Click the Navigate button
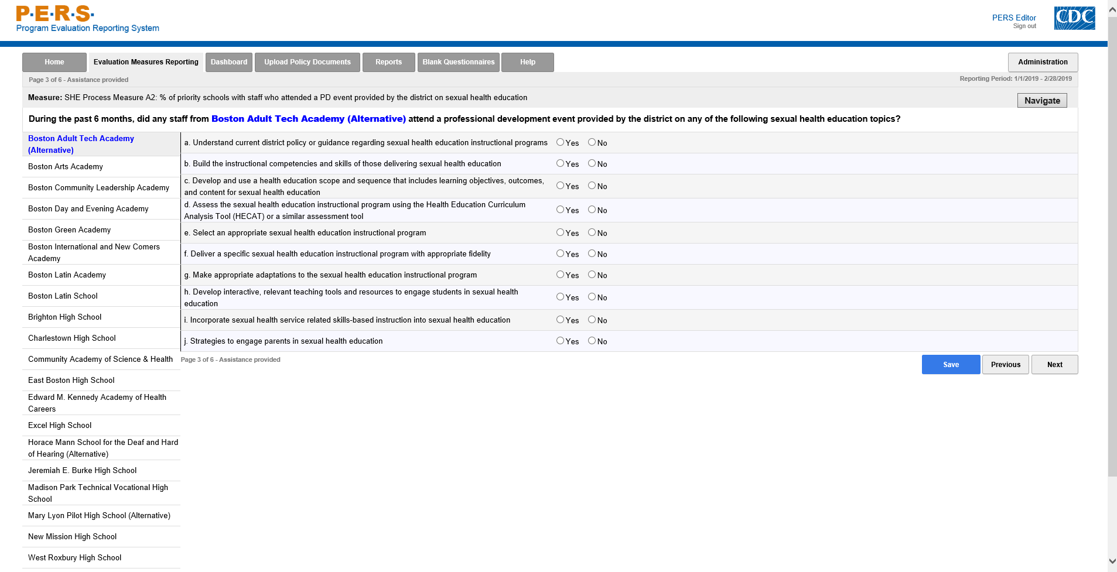Image resolution: width=1117 pixels, height=572 pixels. [1042, 101]
